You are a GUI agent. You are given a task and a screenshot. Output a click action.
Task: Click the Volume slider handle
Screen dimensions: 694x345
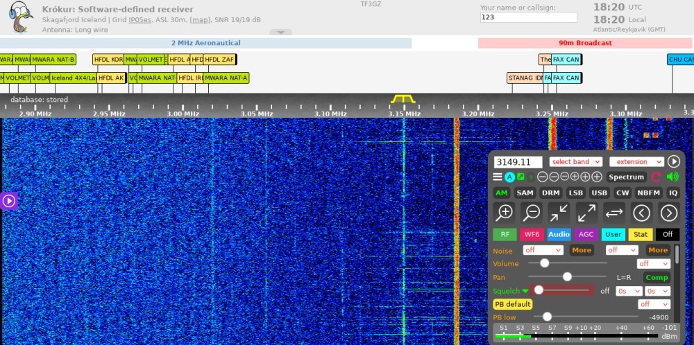click(545, 263)
